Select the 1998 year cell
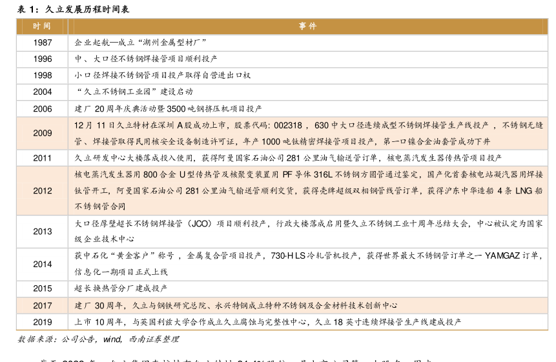This screenshot has height=362, width=556. click(x=43, y=75)
